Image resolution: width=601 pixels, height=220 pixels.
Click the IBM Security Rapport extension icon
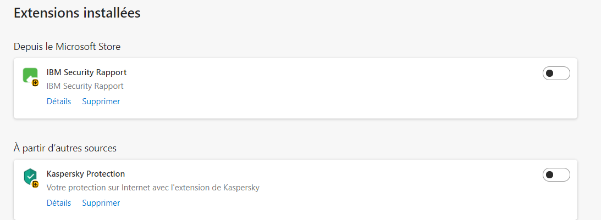point(29,75)
